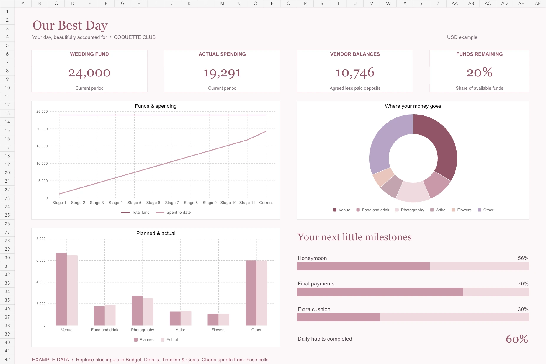Click the Other legend entry
Screen dimensions: 546x364
[485, 210]
